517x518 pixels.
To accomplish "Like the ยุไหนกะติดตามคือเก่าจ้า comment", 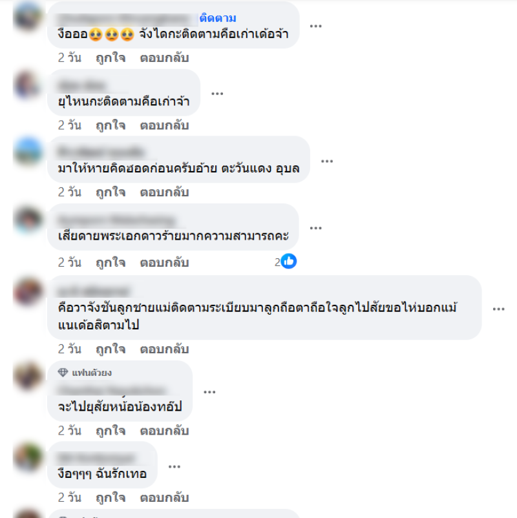I will point(111,125).
